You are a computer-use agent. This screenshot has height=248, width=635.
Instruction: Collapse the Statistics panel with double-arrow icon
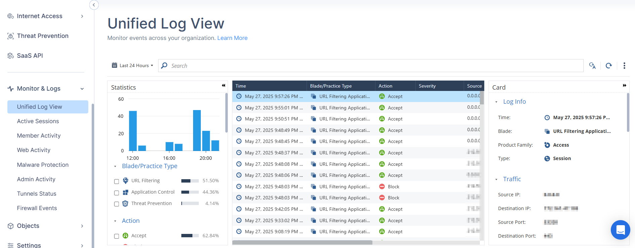pos(223,86)
